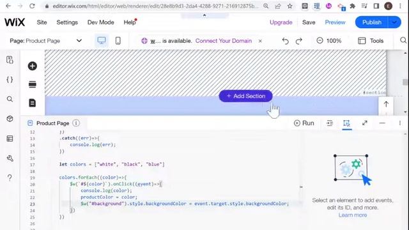Open the Site menu
Image resolution: width=409 pixels, height=230 pixels.
coord(42,22)
